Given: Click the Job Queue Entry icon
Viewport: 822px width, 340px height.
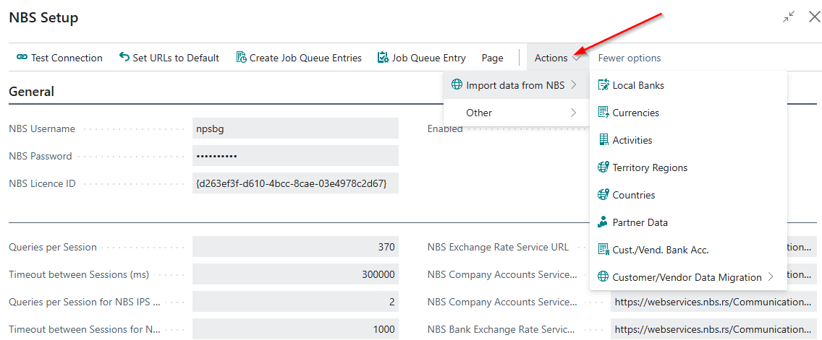Looking at the screenshot, I should point(384,58).
